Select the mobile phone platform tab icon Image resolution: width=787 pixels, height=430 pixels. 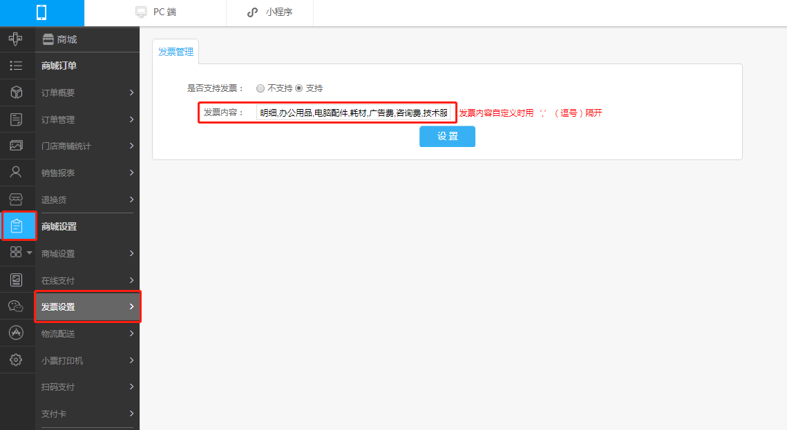point(41,12)
